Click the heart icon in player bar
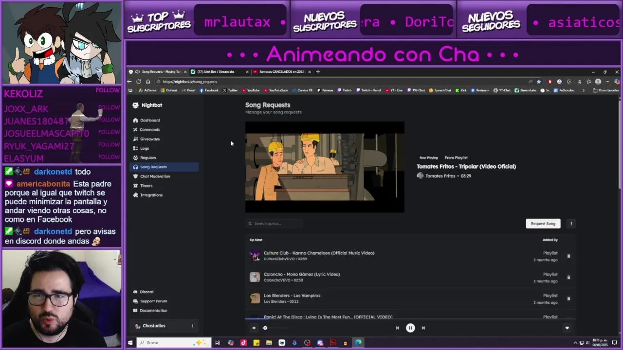The height and width of the screenshot is (350, 623). coord(567,328)
